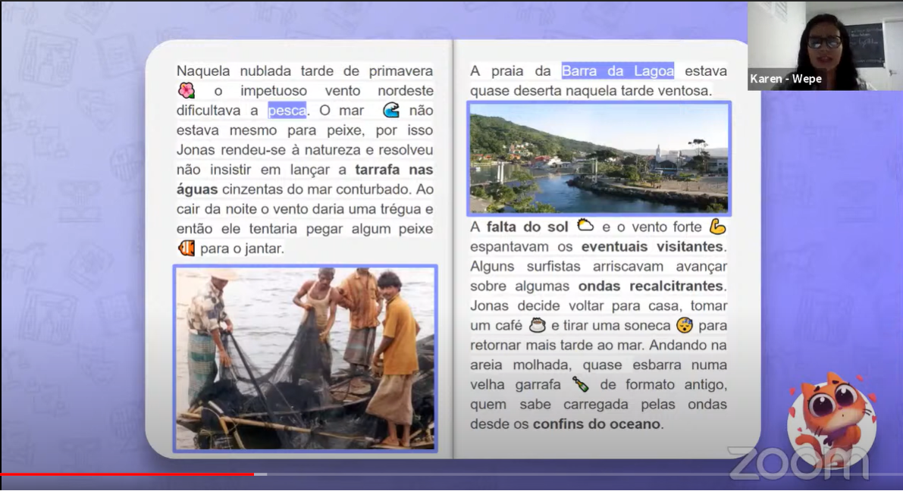Image resolution: width=903 pixels, height=491 pixels.
Task: Click the Zoom watermark logo
Action: pyautogui.click(x=798, y=462)
